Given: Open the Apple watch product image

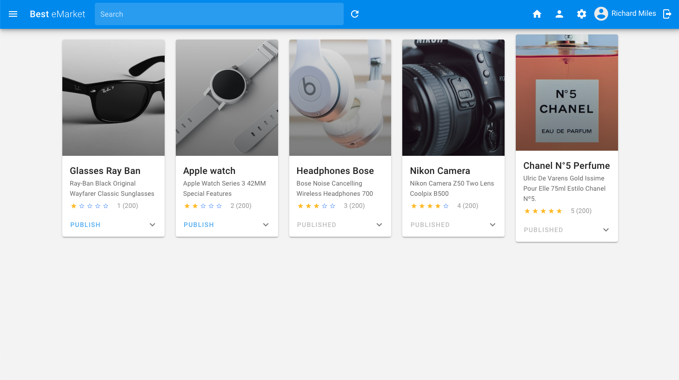Looking at the screenshot, I should point(227,98).
